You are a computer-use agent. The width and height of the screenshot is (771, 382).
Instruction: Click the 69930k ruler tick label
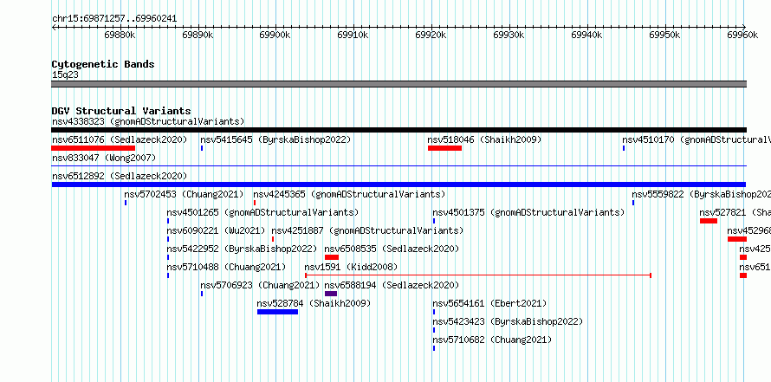(509, 35)
